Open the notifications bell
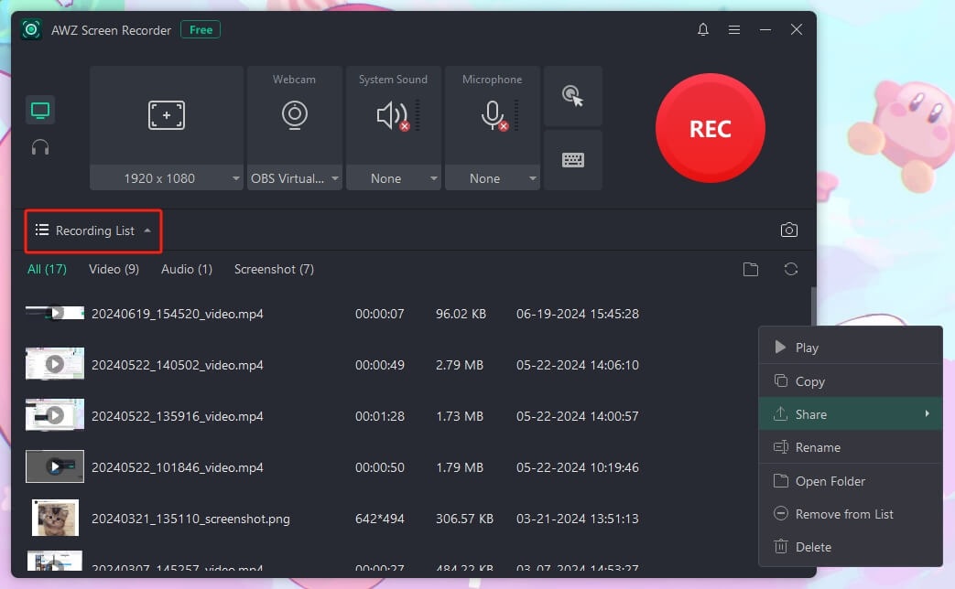 (703, 29)
